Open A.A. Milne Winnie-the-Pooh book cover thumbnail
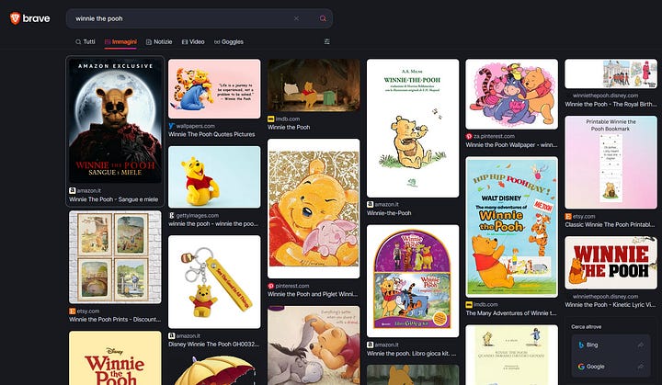This screenshot has width=662, height=385. [x=413, y=128]
